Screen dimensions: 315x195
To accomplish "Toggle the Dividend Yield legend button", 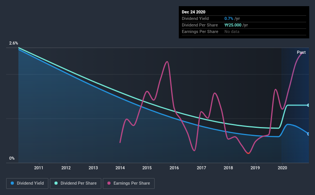I will (27, 183).
